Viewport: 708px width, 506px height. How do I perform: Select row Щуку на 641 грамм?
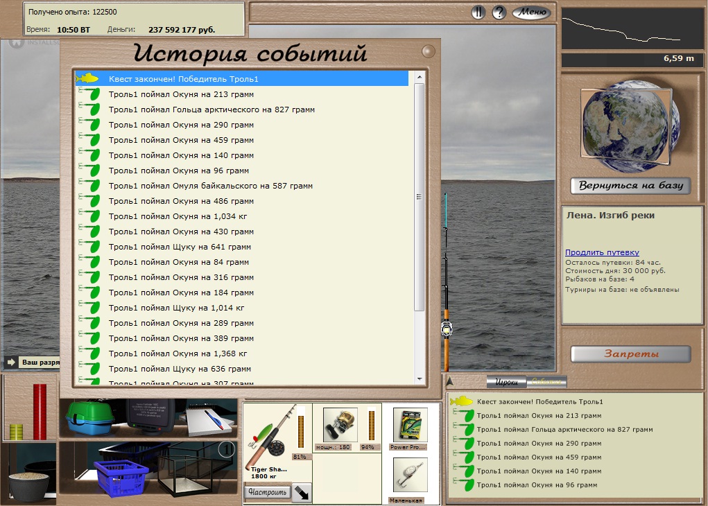(241, 247)
